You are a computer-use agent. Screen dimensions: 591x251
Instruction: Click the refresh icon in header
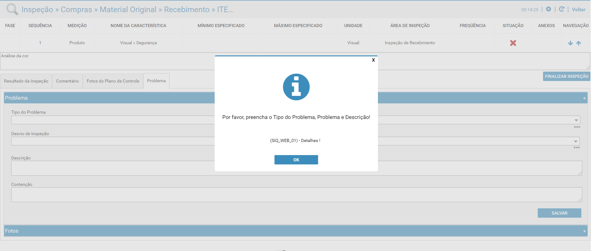pyautogui.click(x=562, y=9)
